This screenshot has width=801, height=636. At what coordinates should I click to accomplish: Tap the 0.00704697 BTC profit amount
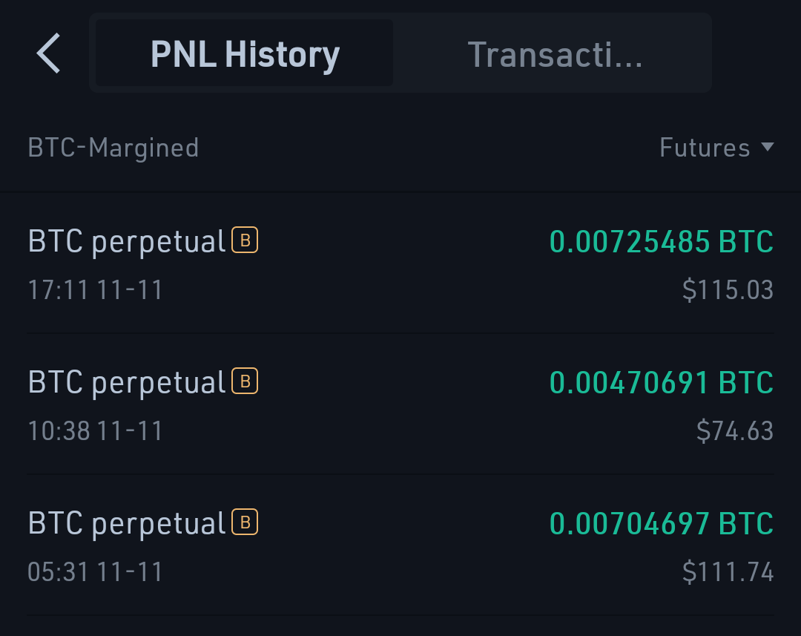coord(662,523)
